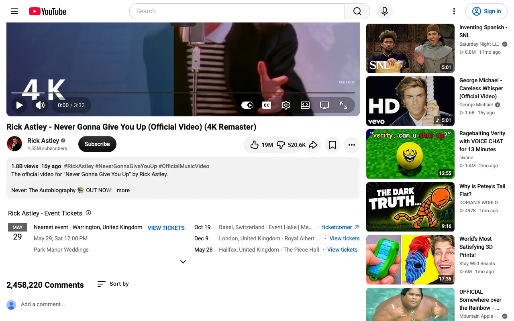Open Event Tickets info icon
Screen dimensions: 514x321
coord(88,213)
